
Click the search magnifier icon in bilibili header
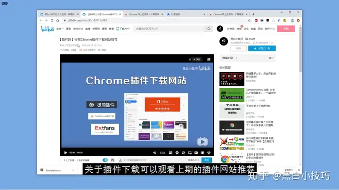click(x=209, y=29)
